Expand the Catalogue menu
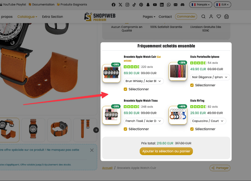The image size is (251, 181). 27,17
